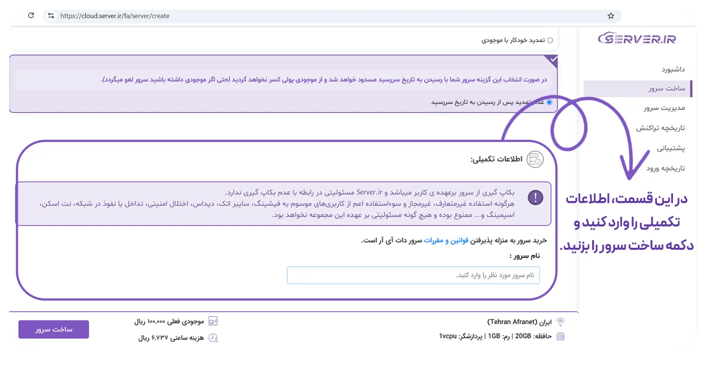Click the address bar URL cloud.server.ir

pos(114,16)
